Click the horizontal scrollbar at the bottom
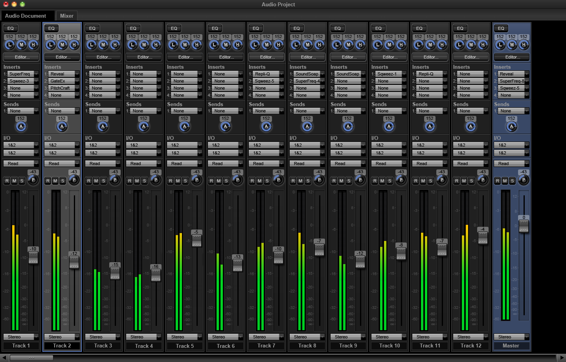The width and height of the screenshot is (566, 362). (x=31, y=358)
